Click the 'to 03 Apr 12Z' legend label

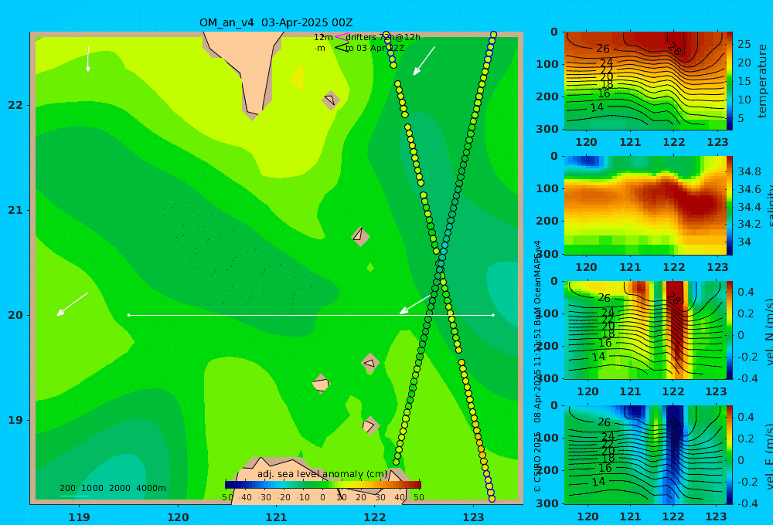[375, 49]
